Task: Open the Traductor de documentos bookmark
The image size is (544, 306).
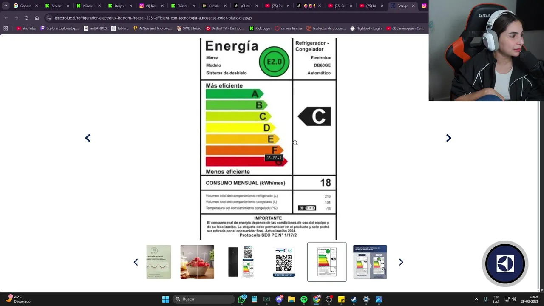Action: click(x=326, y=28)
